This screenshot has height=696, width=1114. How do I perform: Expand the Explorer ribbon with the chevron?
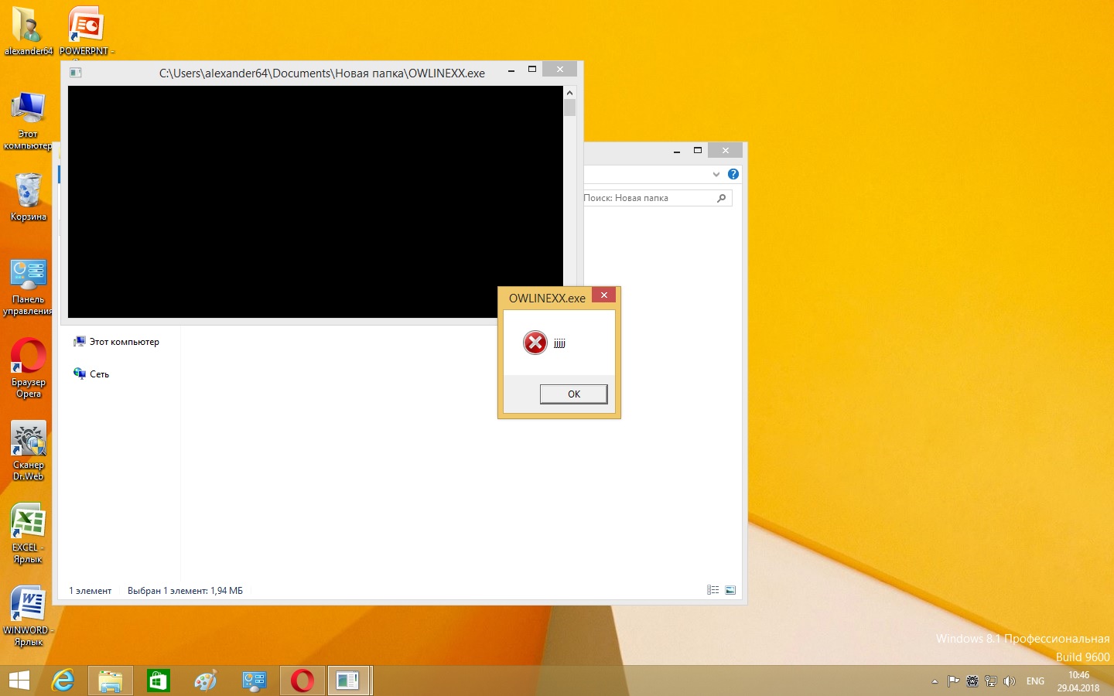tap(716, 174)
